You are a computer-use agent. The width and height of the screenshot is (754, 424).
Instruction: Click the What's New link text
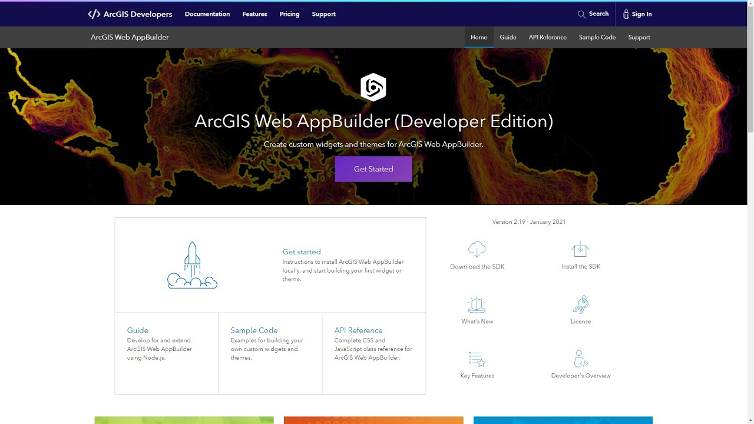(477, 322)
